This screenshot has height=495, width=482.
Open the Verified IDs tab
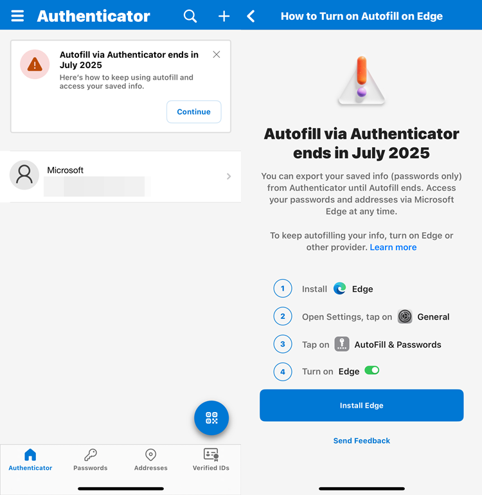[x=211, y=460]
